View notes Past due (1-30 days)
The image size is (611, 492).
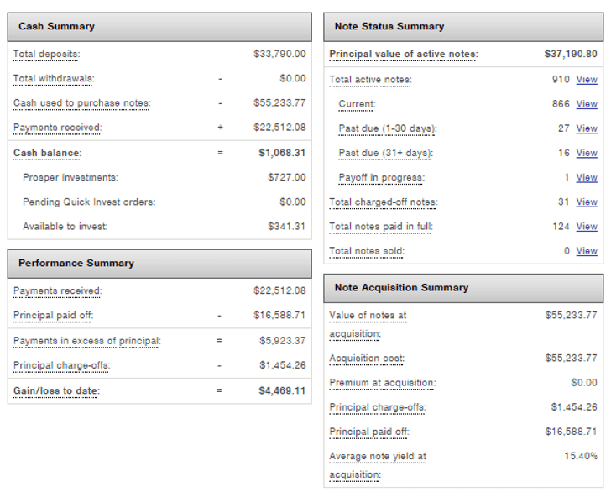pyautogui.click(x=587, y=128)
